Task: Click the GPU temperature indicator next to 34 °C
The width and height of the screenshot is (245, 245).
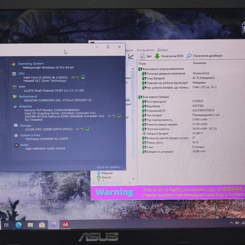Action: pyautogui.click(x=119, y=116)
